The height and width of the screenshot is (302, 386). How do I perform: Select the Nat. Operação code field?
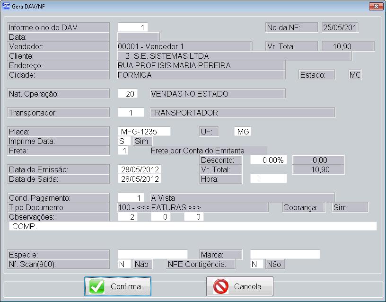pyautogui.click(x=128, y=94)
